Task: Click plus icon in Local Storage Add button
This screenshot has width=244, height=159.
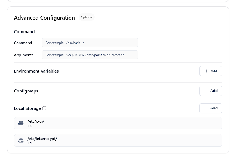Action: click(x=206, y=108)
